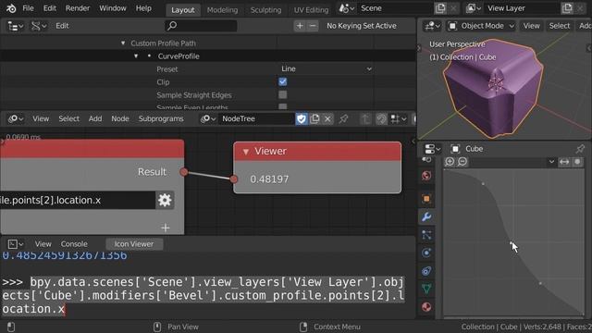The width and height of the screenshot is (592, 333).
Task: Switch to the UV Editing workspace tab
Action: [311, 10]
